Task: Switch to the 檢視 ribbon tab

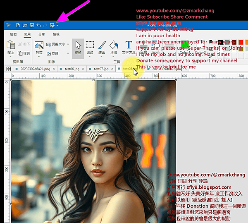Action: 56,34
